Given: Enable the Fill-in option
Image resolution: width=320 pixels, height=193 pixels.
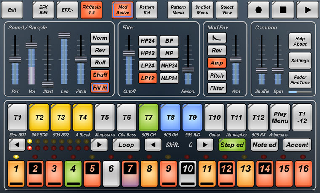Looking at the screenshot, I should click(x=100, y=88).
